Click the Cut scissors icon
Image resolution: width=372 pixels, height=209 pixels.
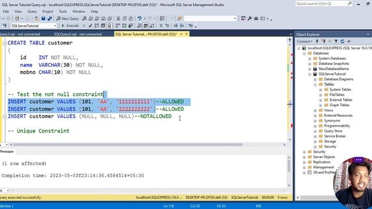coord(118,19)
